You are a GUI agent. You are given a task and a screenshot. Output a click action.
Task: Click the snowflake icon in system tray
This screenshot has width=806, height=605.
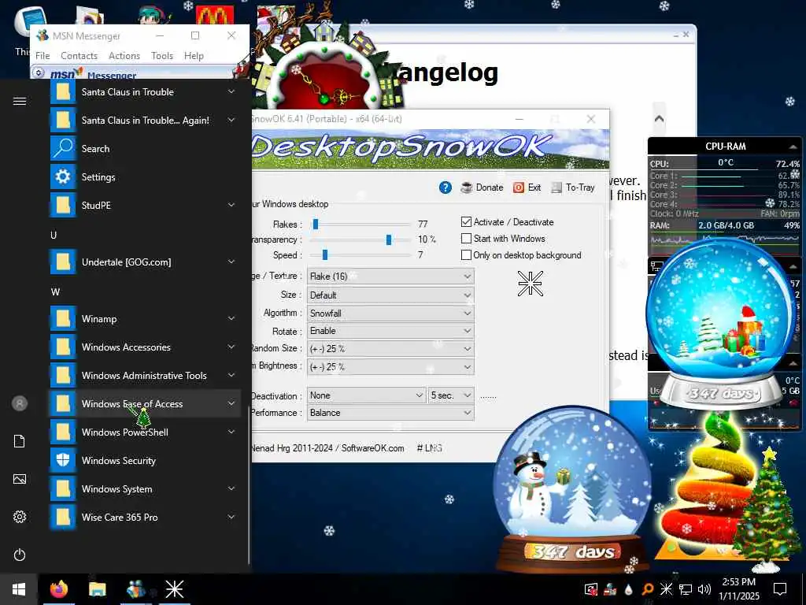click(666, 589)
